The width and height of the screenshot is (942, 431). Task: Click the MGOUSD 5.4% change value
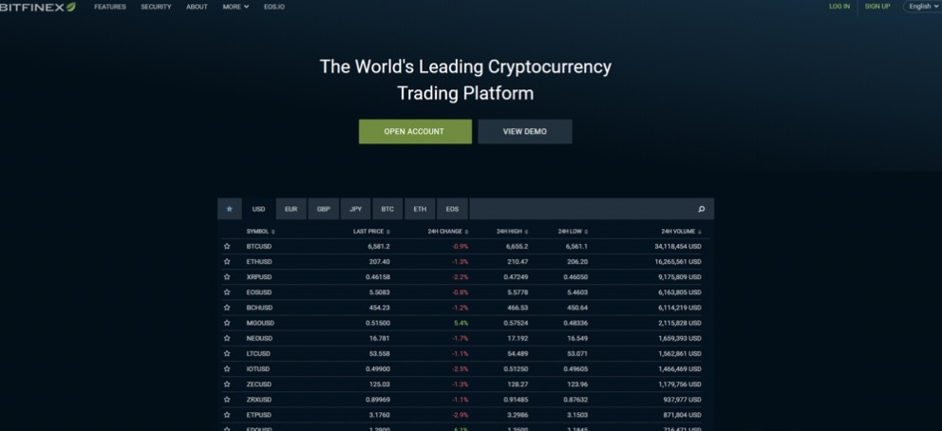pos(462,323)
